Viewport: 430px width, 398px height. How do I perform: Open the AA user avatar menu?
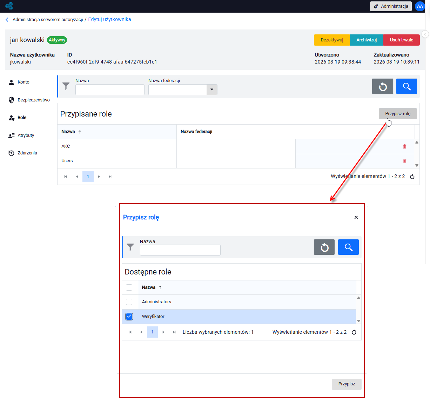point(420,6)
